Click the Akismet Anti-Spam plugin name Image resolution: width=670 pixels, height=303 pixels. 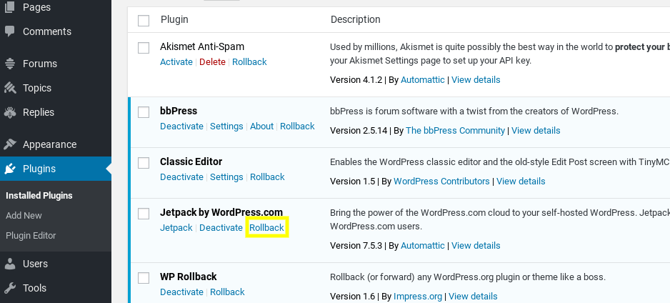[x=202, y=46]
